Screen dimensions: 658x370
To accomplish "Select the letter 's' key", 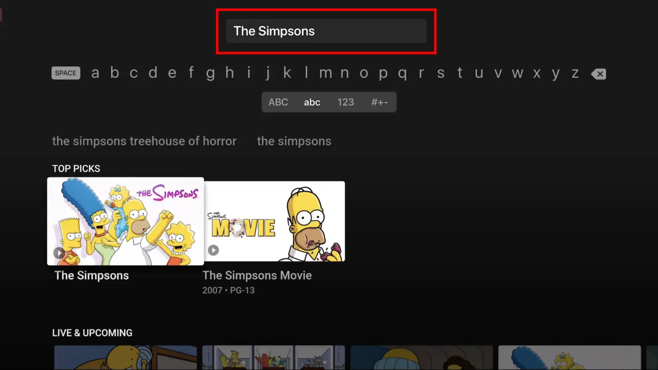I will 440,73.
